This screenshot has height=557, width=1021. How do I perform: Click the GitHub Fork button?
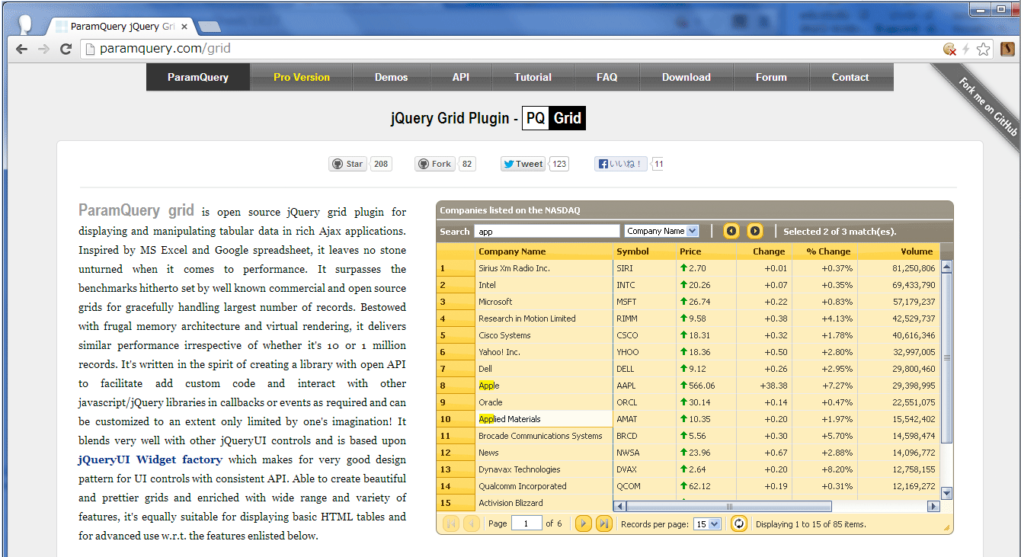coord(434,164)
